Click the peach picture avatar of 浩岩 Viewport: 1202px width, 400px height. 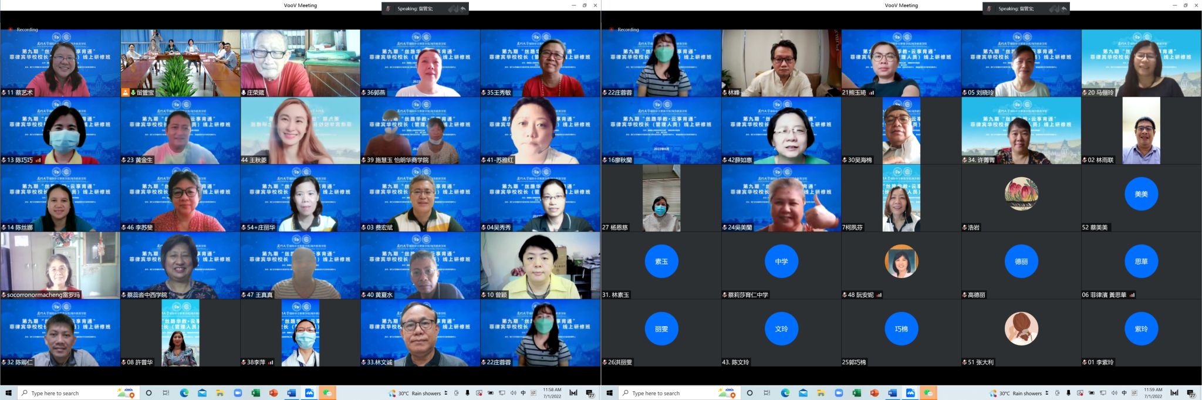tap(1021, 194)
